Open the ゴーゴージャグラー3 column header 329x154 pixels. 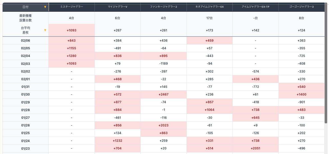pyautogui.click(x=301, y=7)
